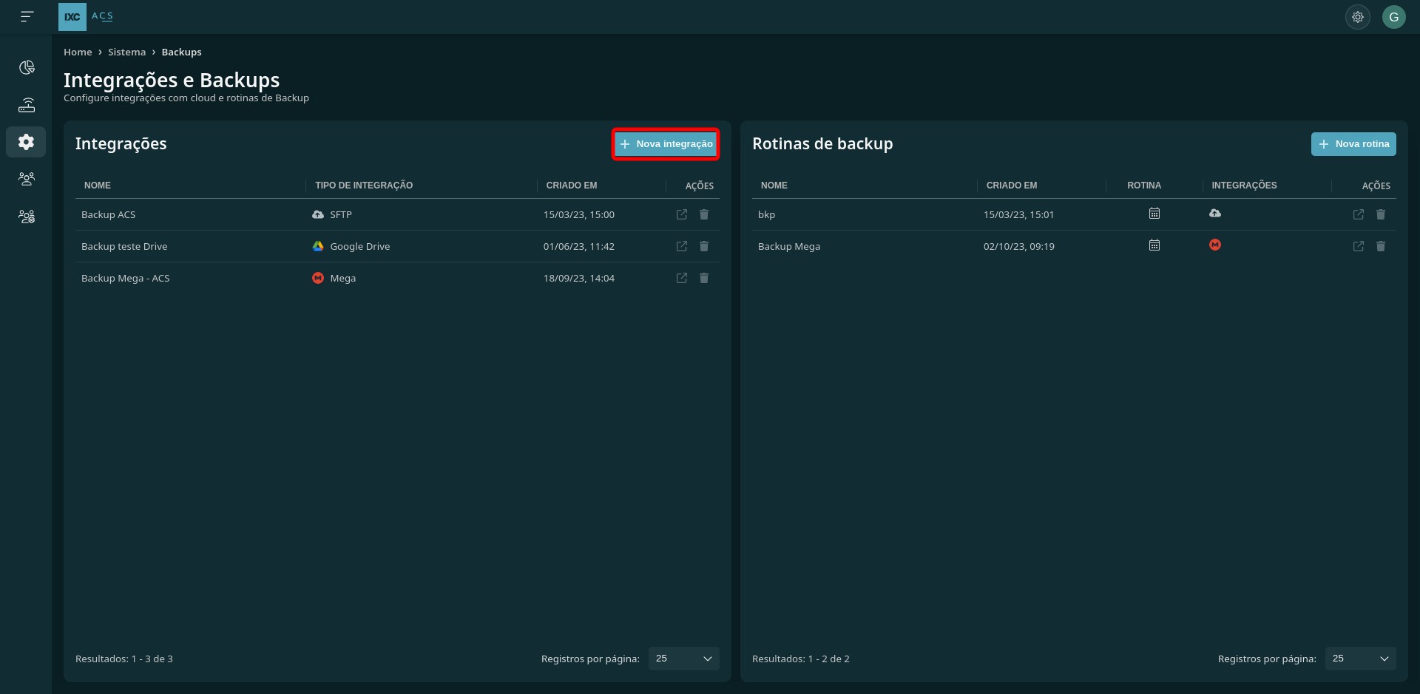
Task: Sort integrations by NOME column
Action: (98, 186)
